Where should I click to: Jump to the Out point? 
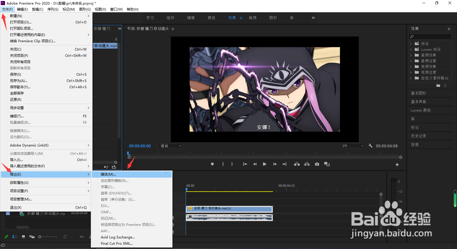(x=284, y=164)
